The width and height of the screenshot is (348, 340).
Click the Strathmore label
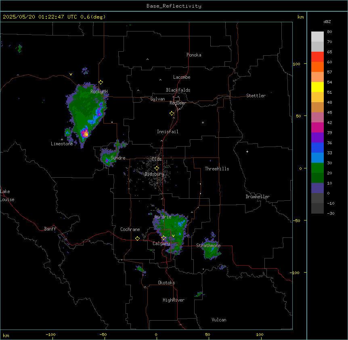click(x=208, y=245)
